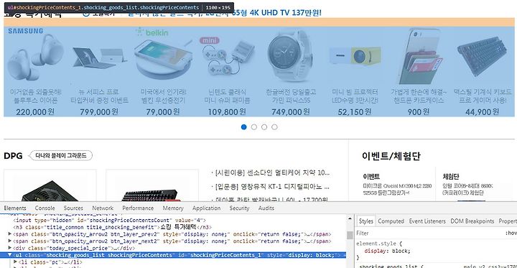The height and width of the screenshot is (268, 517).
Task: Open the Crucial MX300 M.2 event link
Action: (x=397, y=189)
